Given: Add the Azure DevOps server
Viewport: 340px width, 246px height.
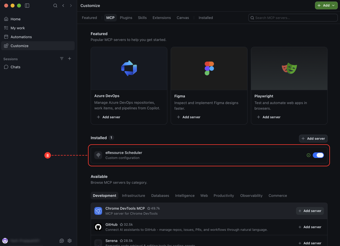Looking at the screenshot, I should [x=108, y=117].
